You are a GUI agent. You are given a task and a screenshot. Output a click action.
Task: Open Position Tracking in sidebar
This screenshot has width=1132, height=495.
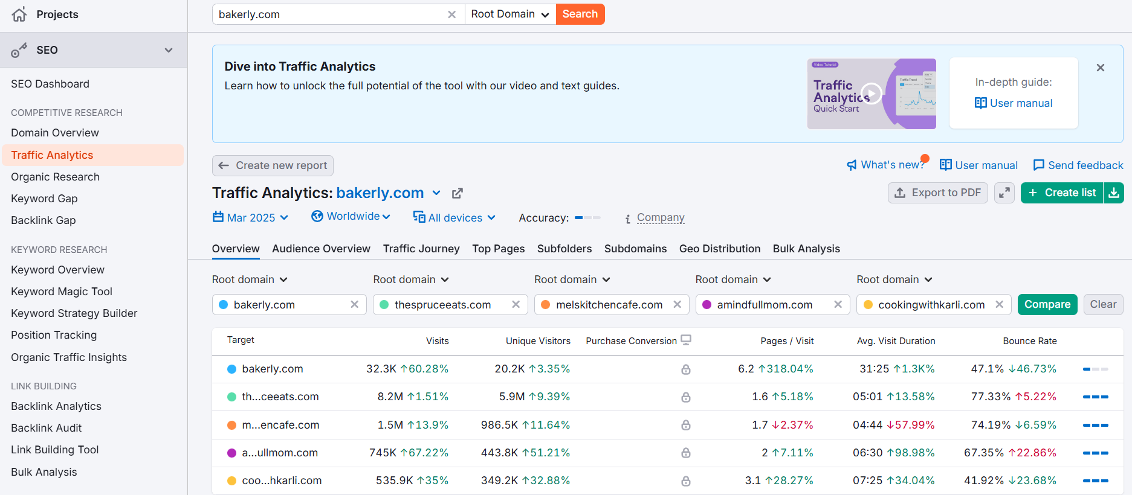coord(54,335)
